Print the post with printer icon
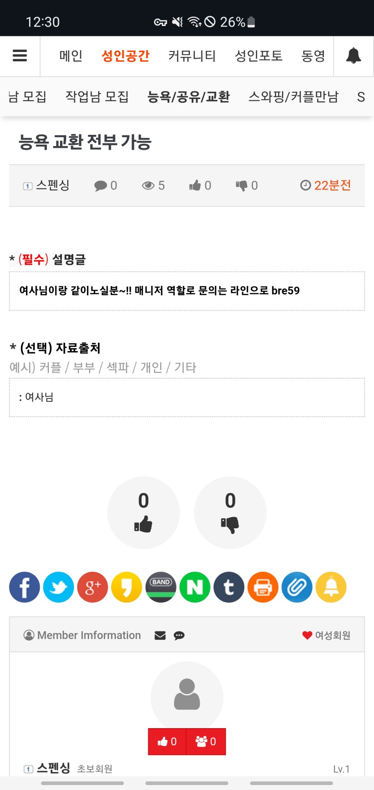 point(263,587)
